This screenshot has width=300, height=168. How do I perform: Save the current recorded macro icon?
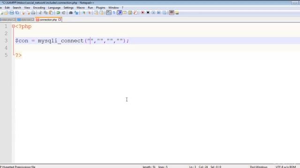pos(165,13)
